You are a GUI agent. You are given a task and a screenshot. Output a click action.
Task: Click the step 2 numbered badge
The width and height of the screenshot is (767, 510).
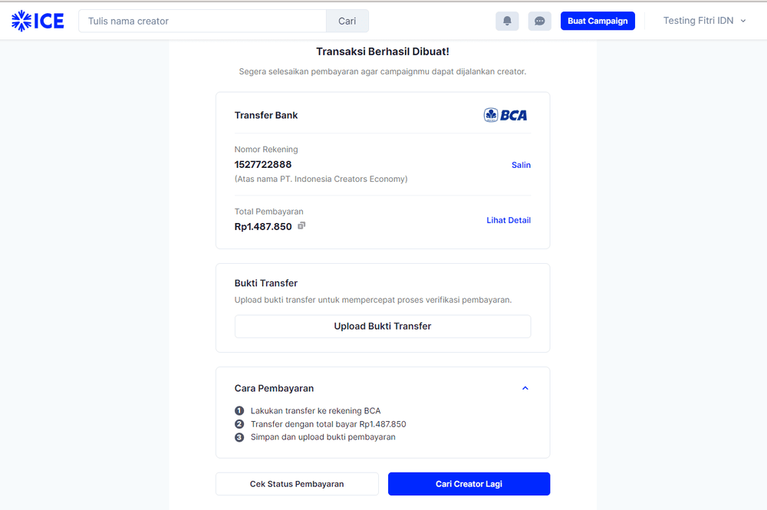click(239, 424)
